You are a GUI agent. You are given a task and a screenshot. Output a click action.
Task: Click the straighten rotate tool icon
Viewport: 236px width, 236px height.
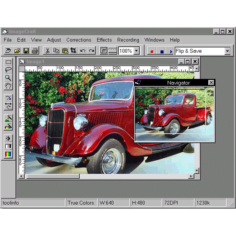coord(8,98)
